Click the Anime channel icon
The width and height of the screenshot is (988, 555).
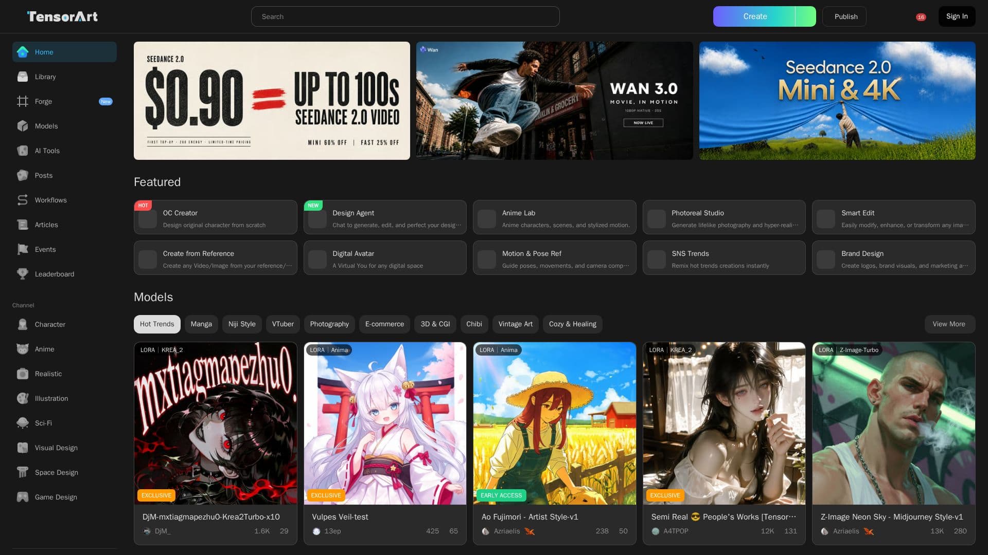point(23,349)
